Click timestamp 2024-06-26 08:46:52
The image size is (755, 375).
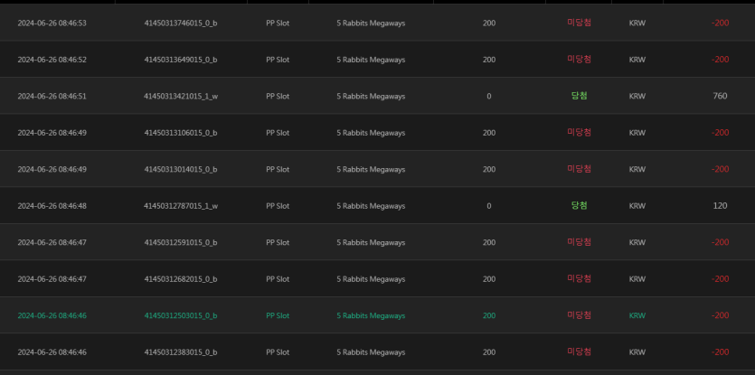[x=52, y=60]
